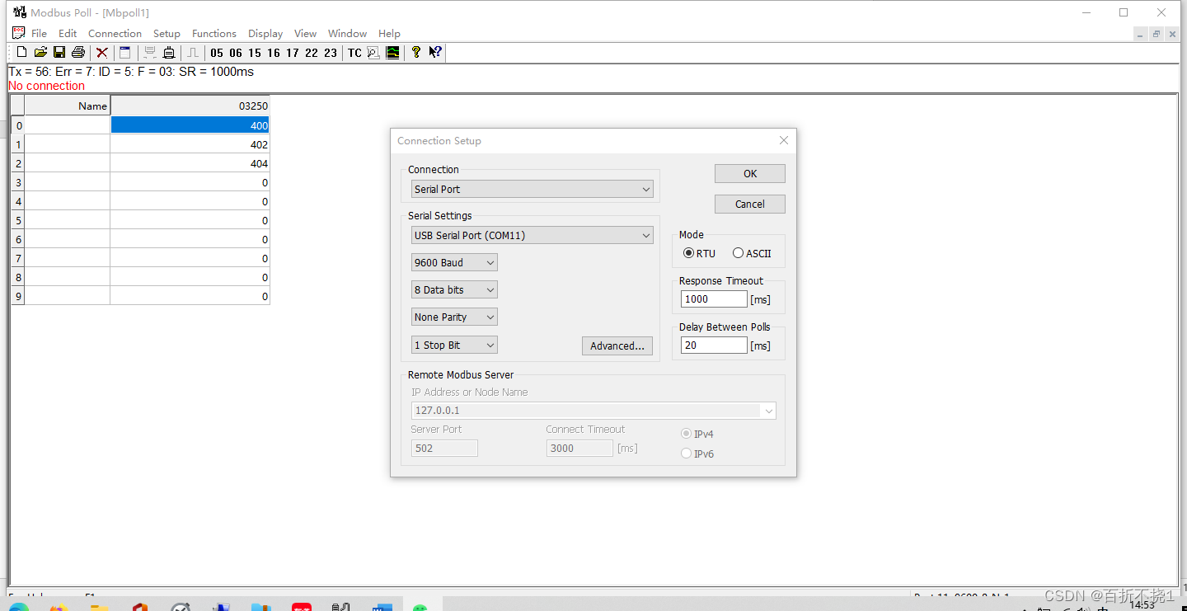Screen dimensions: 1187x611
Task: Open the real-time chart toolbar icon
Action: (x=392, y=52)
